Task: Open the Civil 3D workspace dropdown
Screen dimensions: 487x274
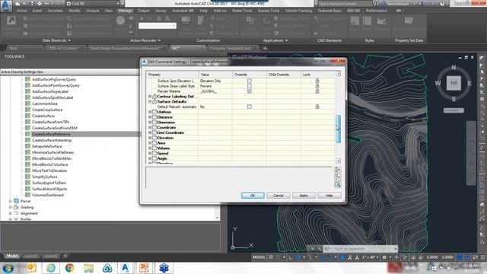Action: (93, 3)
